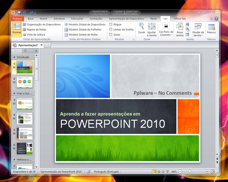
Task: Switch to the Base ribbon tab
Action: click(31, 19)
